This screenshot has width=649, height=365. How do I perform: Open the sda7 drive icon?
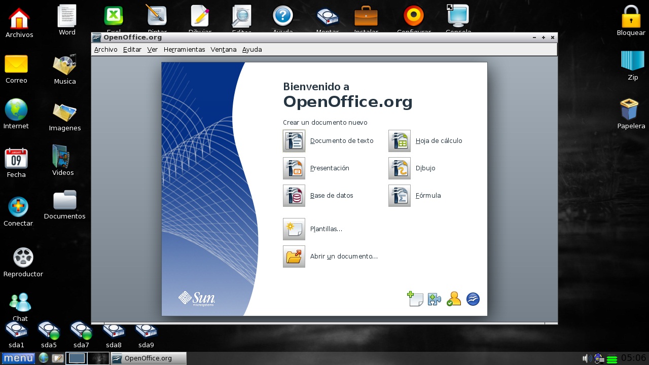(81, 330)
